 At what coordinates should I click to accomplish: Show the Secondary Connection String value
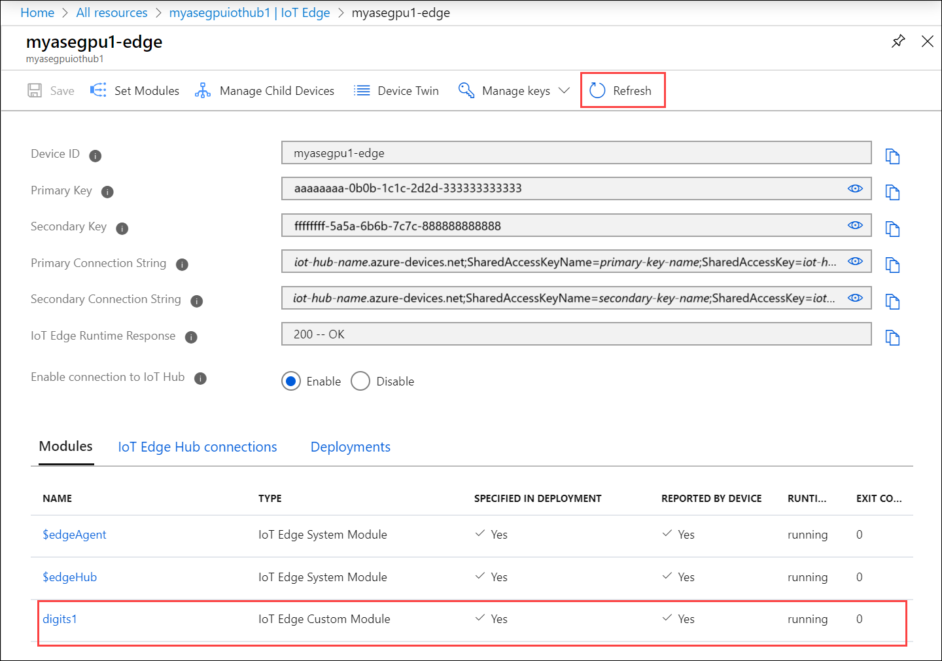pyautogui.click(x=855, y=298)
